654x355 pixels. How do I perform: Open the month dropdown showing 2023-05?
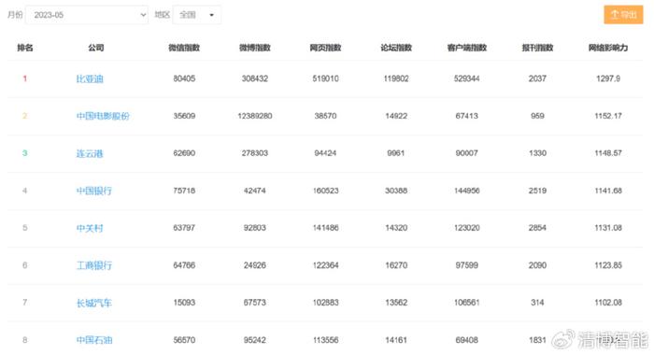tap(87, 15)
